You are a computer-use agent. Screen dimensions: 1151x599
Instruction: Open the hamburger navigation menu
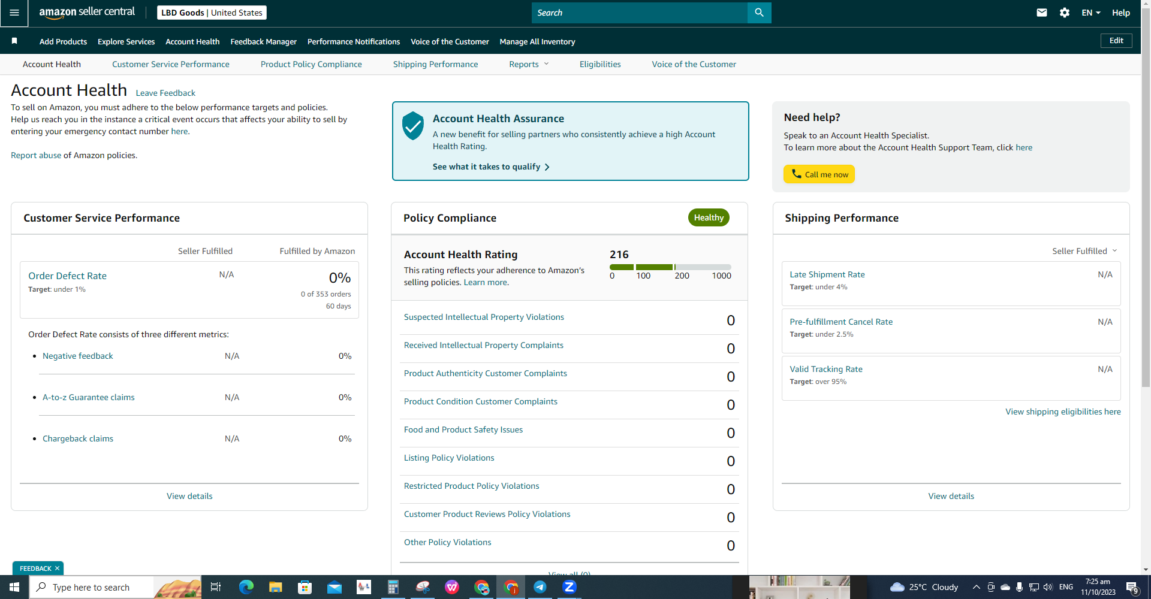coord(14,13)
